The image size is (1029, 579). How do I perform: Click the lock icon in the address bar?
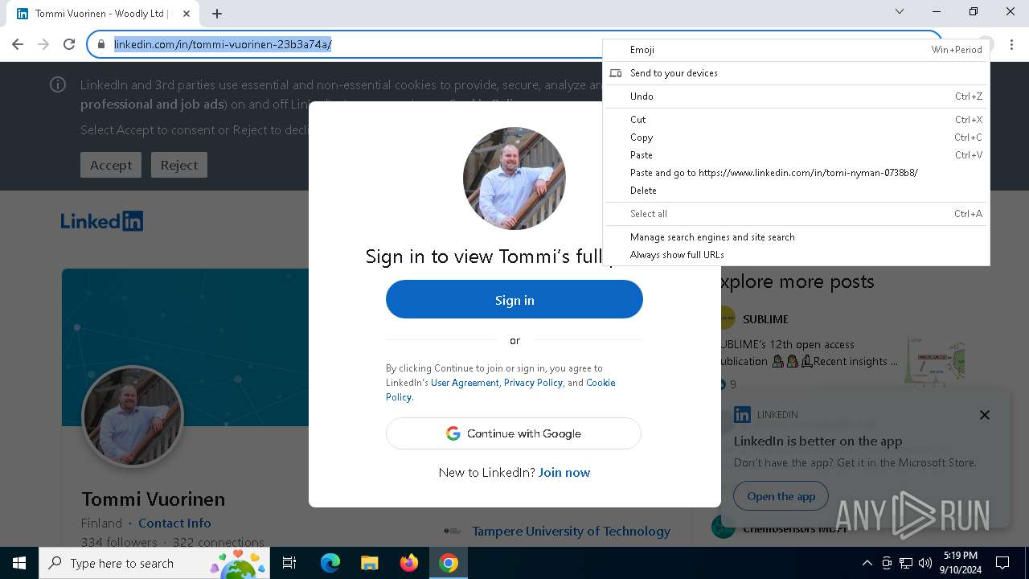101,44
